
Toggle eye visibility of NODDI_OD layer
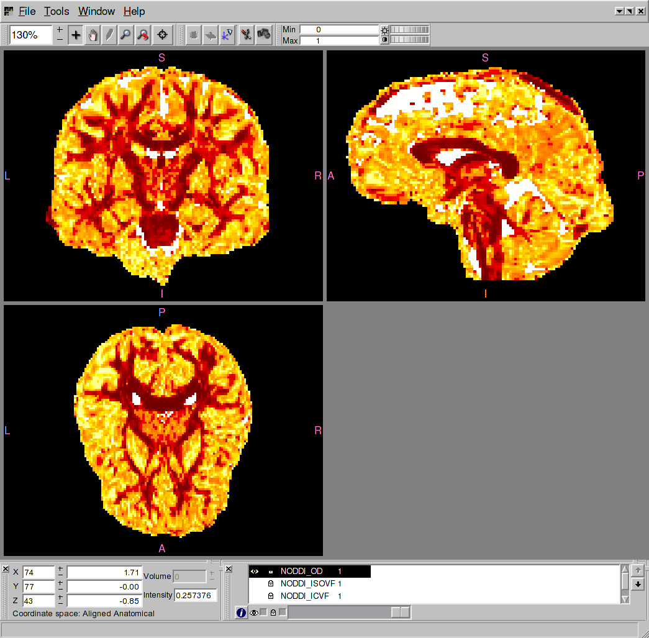(255, 571)
